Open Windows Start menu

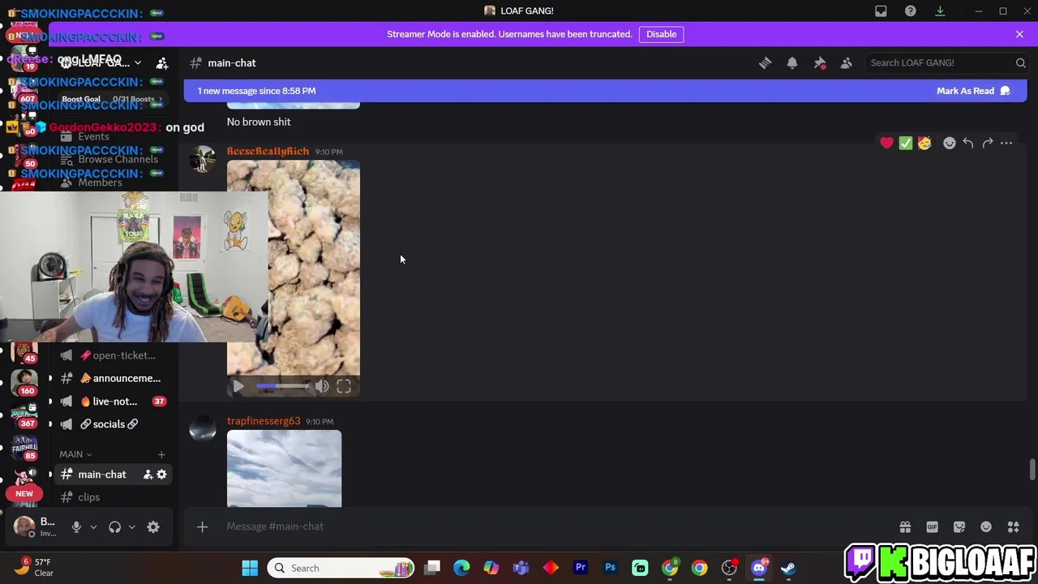(250, 569)
